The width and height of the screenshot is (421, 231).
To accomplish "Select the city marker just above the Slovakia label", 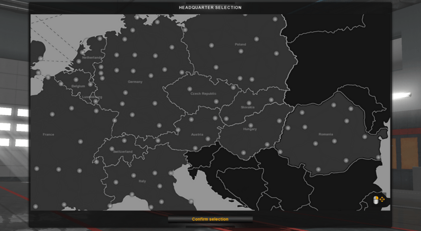I will pyautogui.click(x=249, y=103).
